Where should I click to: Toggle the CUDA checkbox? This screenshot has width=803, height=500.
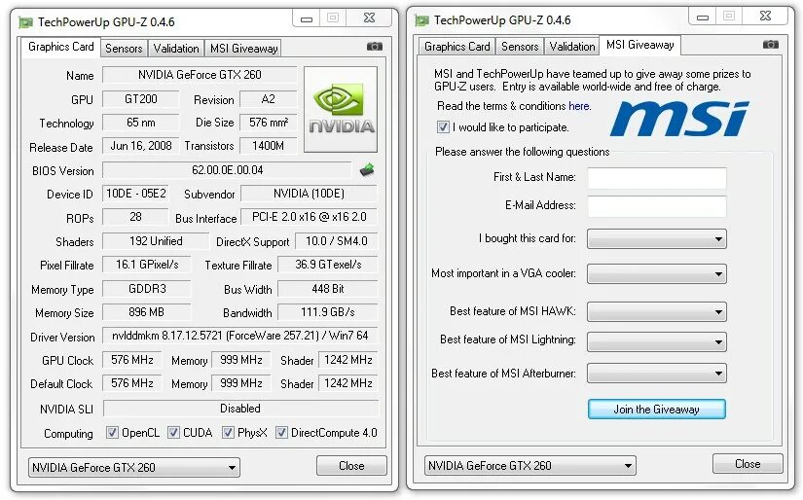pyautogui.click(x=174, y=433)
